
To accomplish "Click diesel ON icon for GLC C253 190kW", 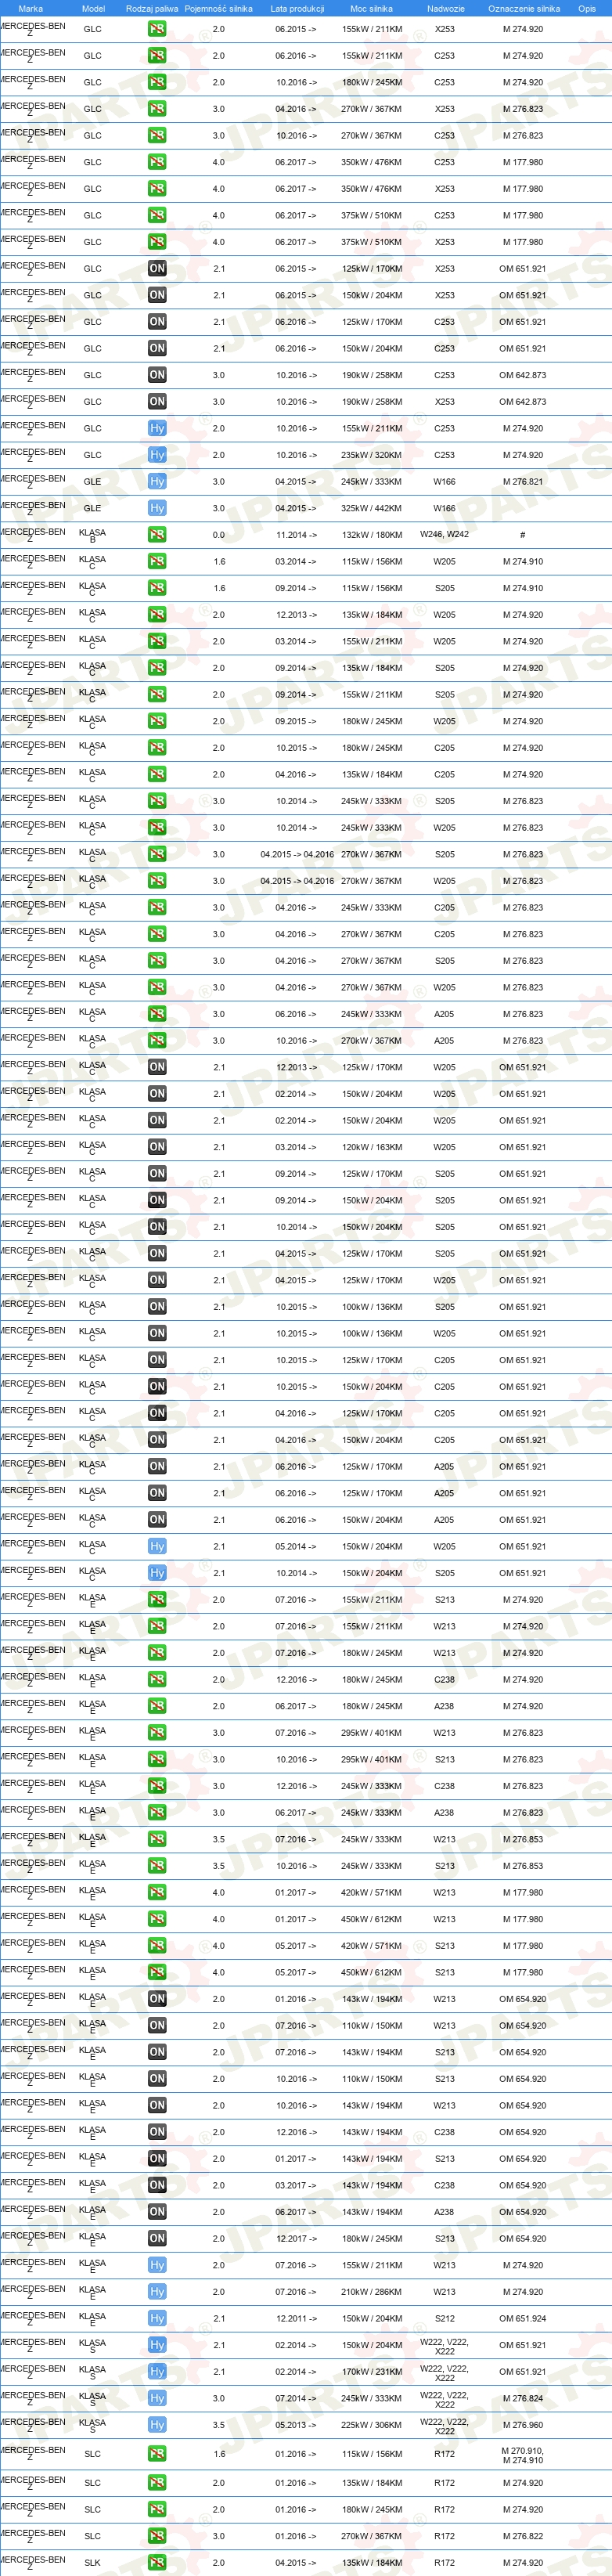I will 157,375.
